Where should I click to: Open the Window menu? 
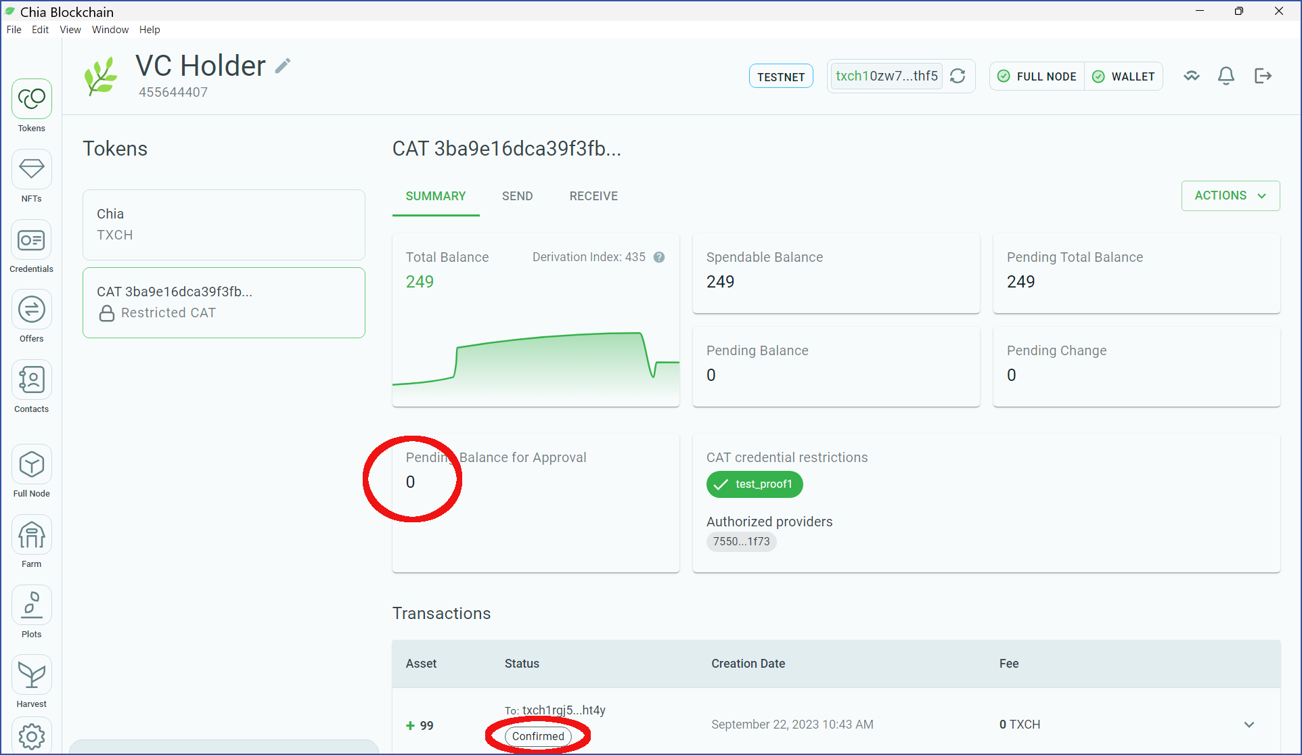point(110,30)
